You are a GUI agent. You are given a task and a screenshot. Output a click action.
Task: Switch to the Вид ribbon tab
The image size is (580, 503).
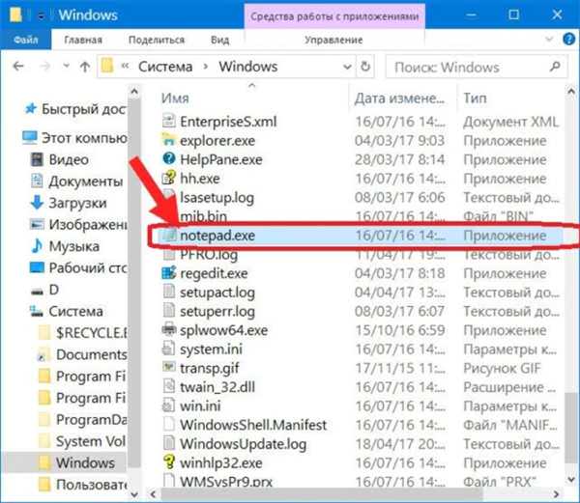[220, 40]
